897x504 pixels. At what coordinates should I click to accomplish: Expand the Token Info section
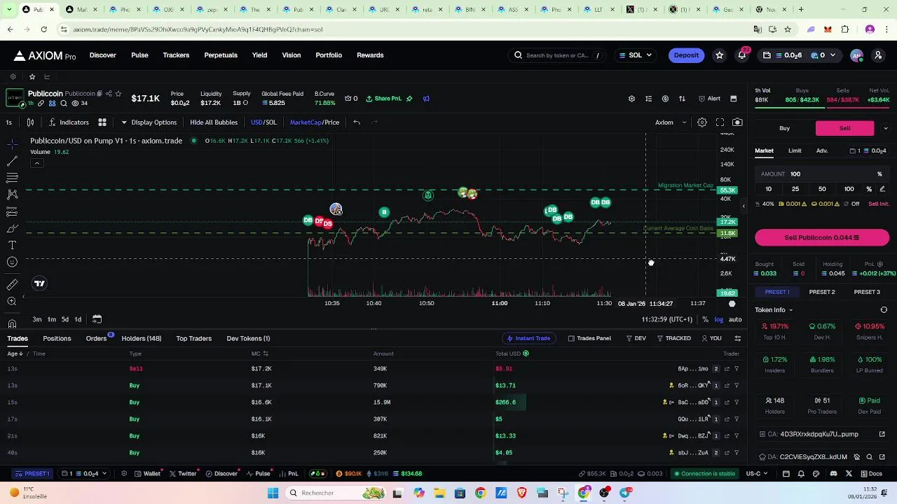pos(774,310)
